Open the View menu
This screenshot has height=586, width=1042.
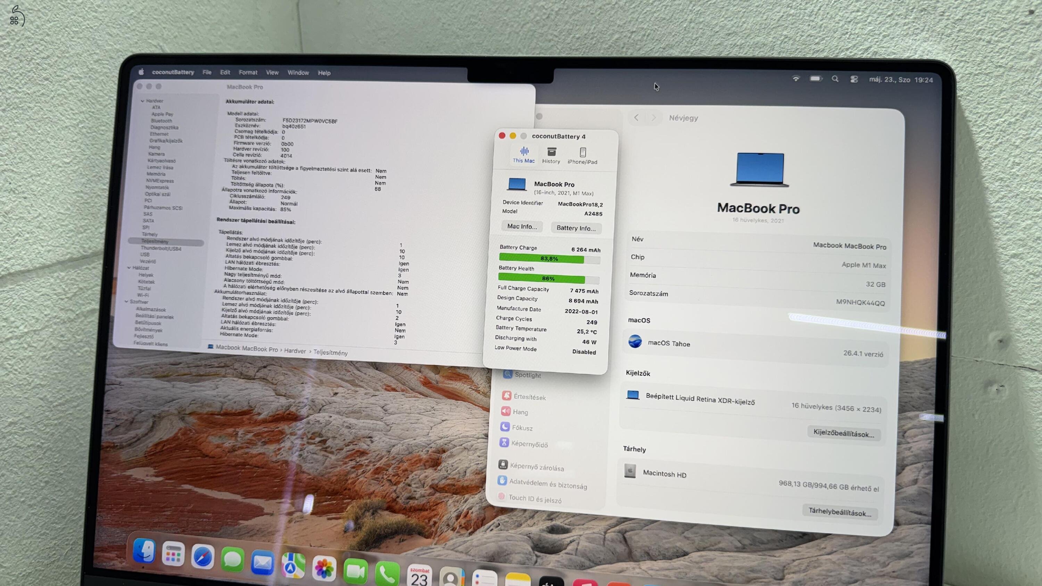click(x=272, y=72)
